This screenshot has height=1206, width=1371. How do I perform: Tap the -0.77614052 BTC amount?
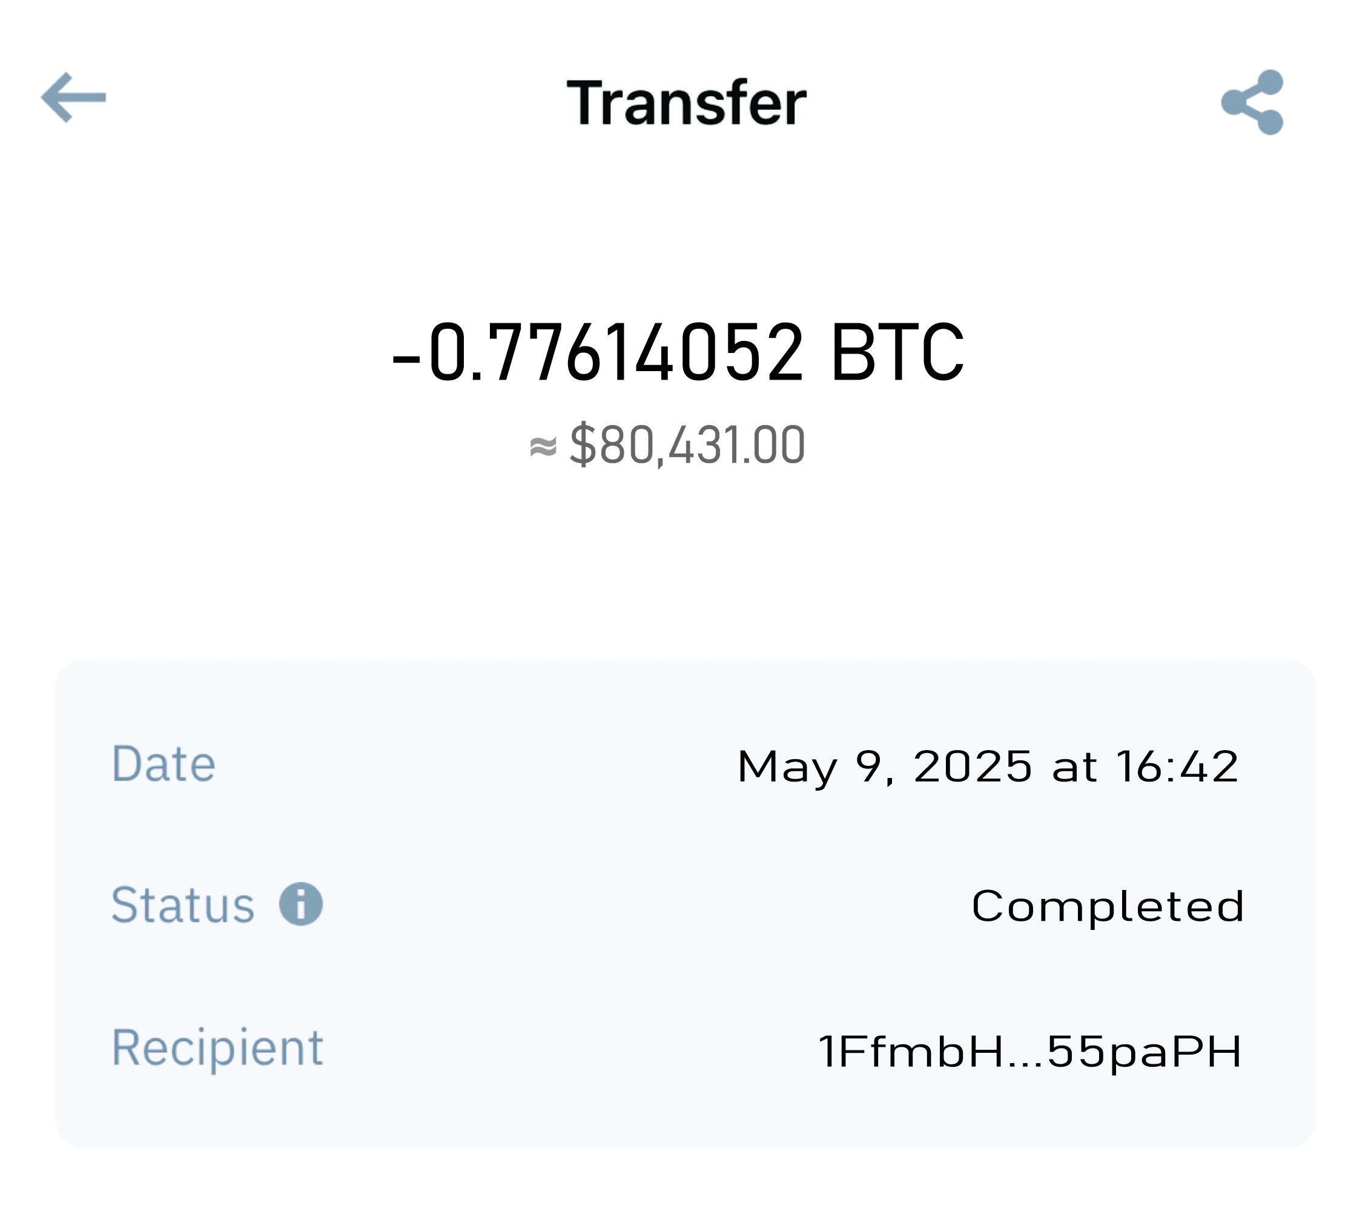coord(678,352)
